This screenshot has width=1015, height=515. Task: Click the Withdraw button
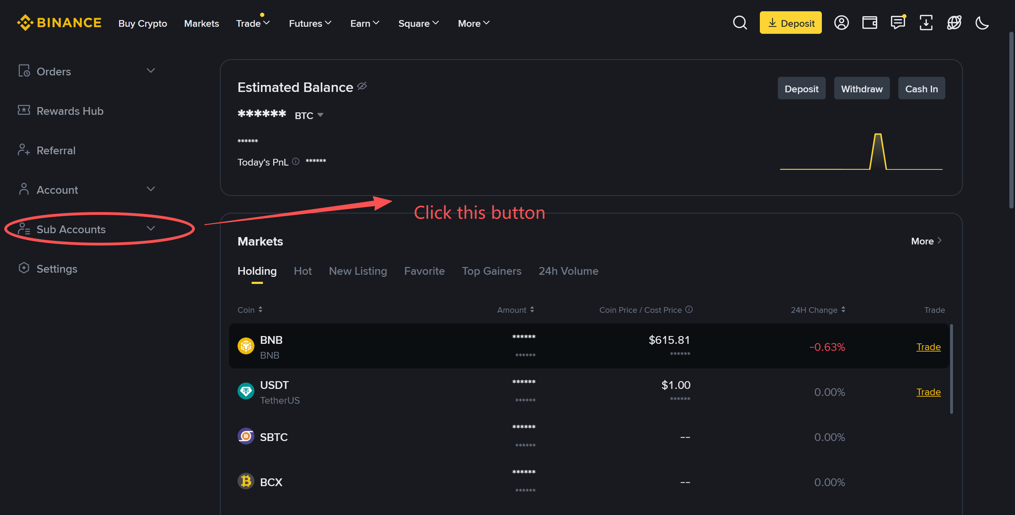[x=861, y=88]
